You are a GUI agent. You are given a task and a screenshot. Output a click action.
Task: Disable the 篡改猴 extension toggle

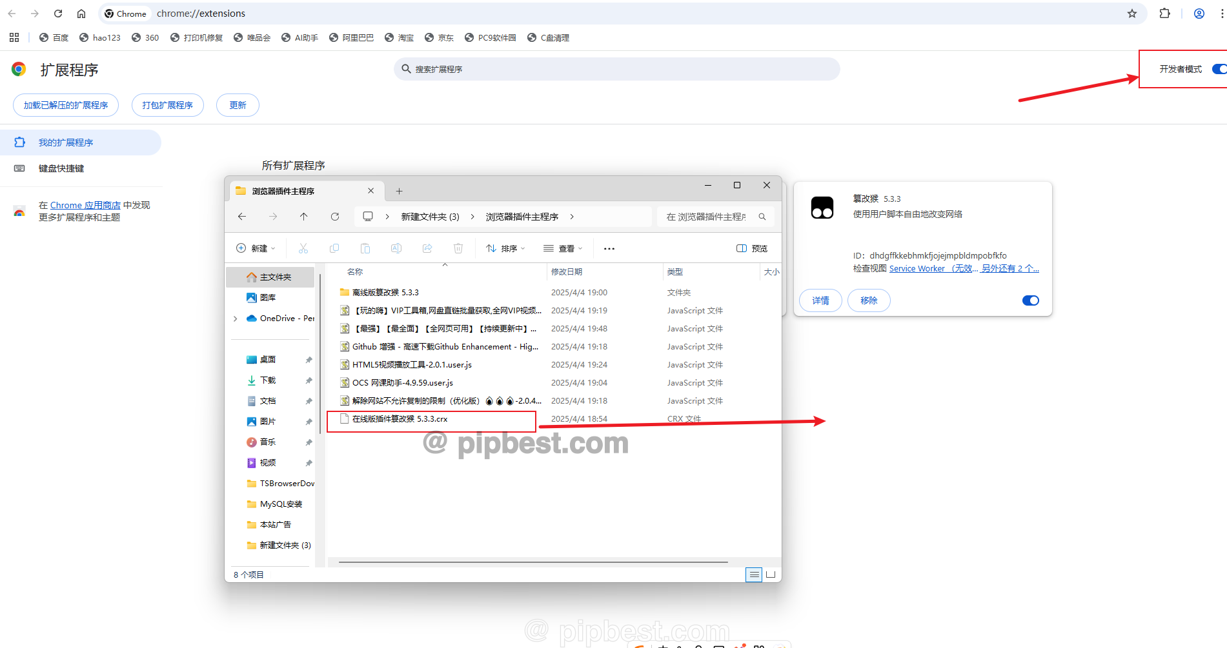point(1031,300)
